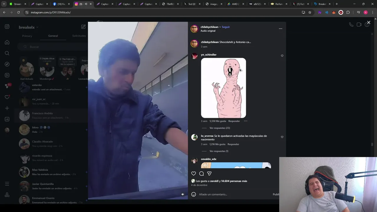Switch to the AMD browser tab
Image resolution: width=377 pixels, height=212 pixels.
(x=236, y=4)
